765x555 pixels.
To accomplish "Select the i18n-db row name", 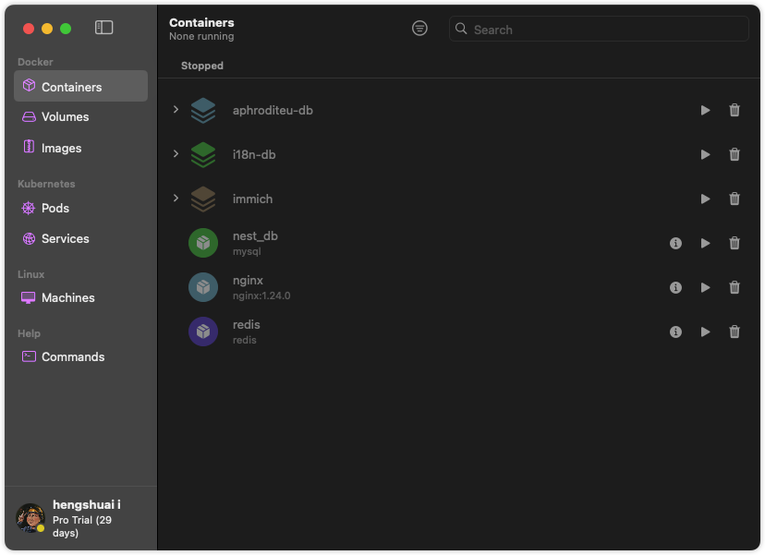I will [254, 154].
